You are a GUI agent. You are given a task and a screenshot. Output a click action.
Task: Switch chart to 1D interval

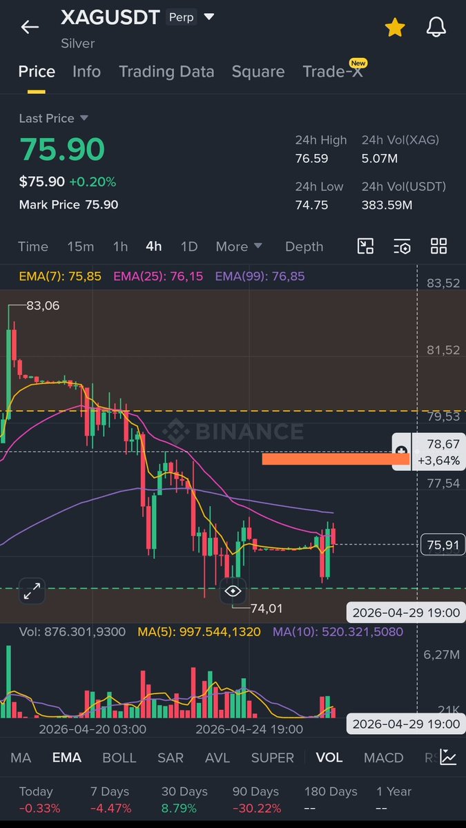pyautogui.click(x=189, y=247)
